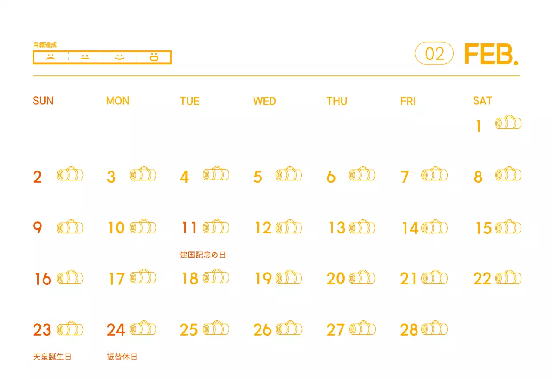The height and width of the screenshot is (379, 552).
Task: Choose the smiling face goal icon
Action: click(x=119, y=57)
